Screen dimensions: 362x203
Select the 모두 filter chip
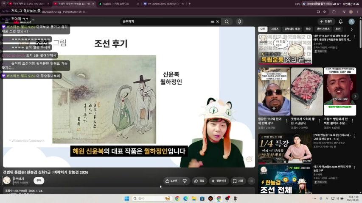[x=263, y=29]
